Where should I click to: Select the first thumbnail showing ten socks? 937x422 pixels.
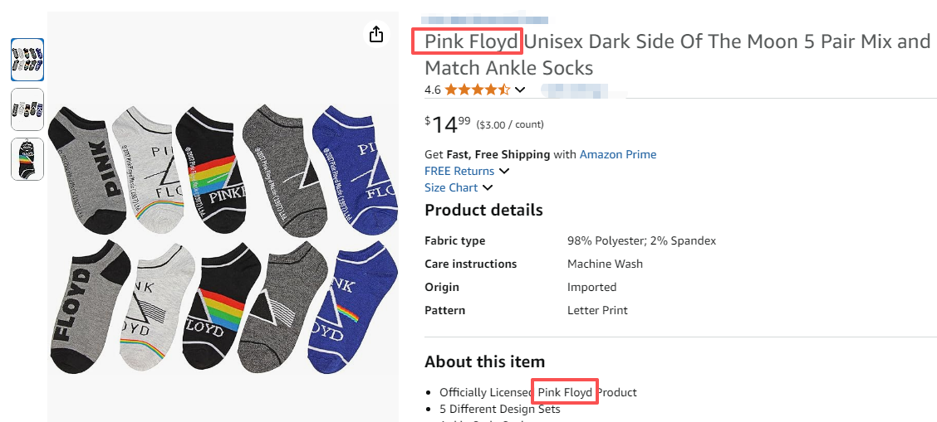27,60
